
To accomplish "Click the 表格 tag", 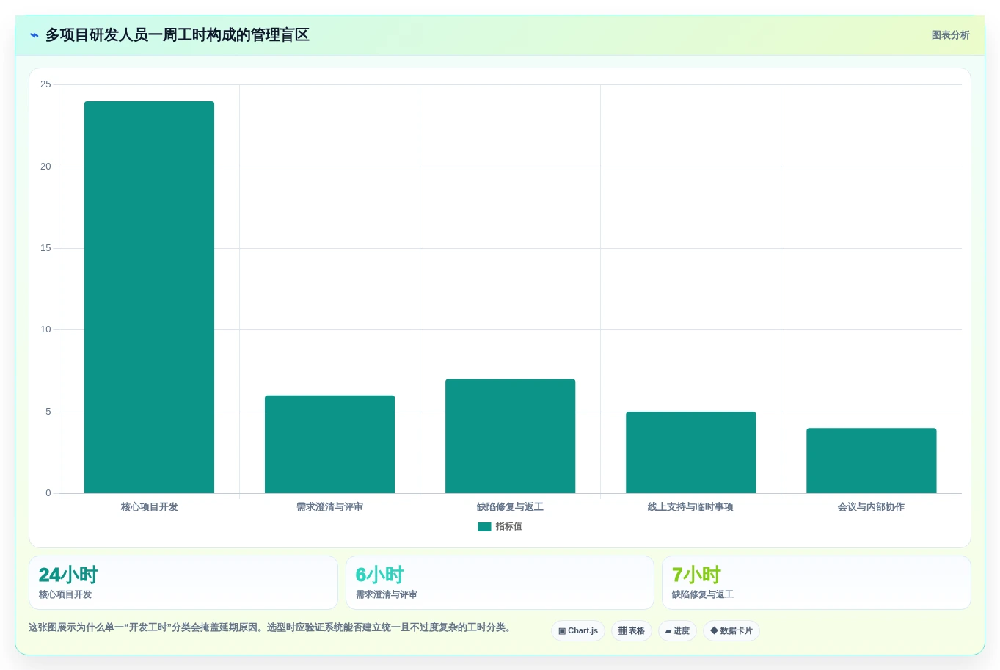I will (x=632, y=631).
